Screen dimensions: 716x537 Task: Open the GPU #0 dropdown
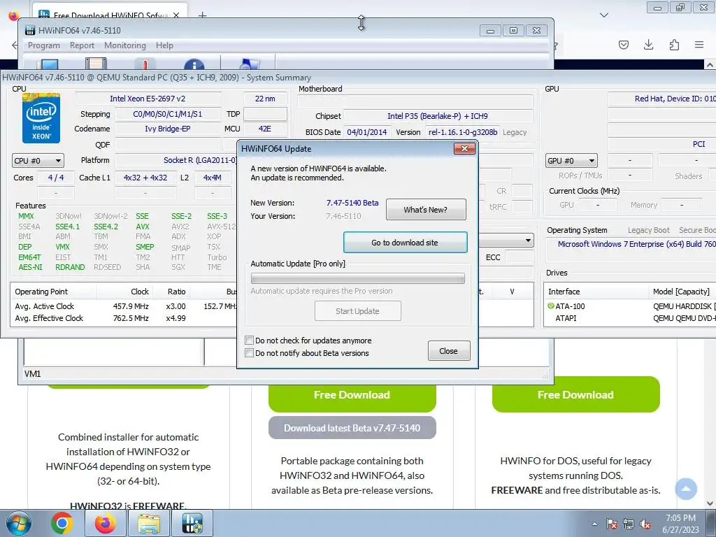pyautogui.click(x=571, y=161)
